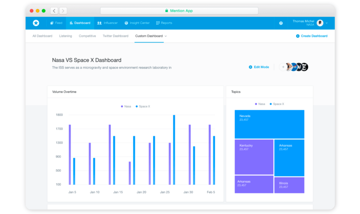Toggle Nasa legend in Volume Overtime chart
Screen dimensions: 360x214
126,106
